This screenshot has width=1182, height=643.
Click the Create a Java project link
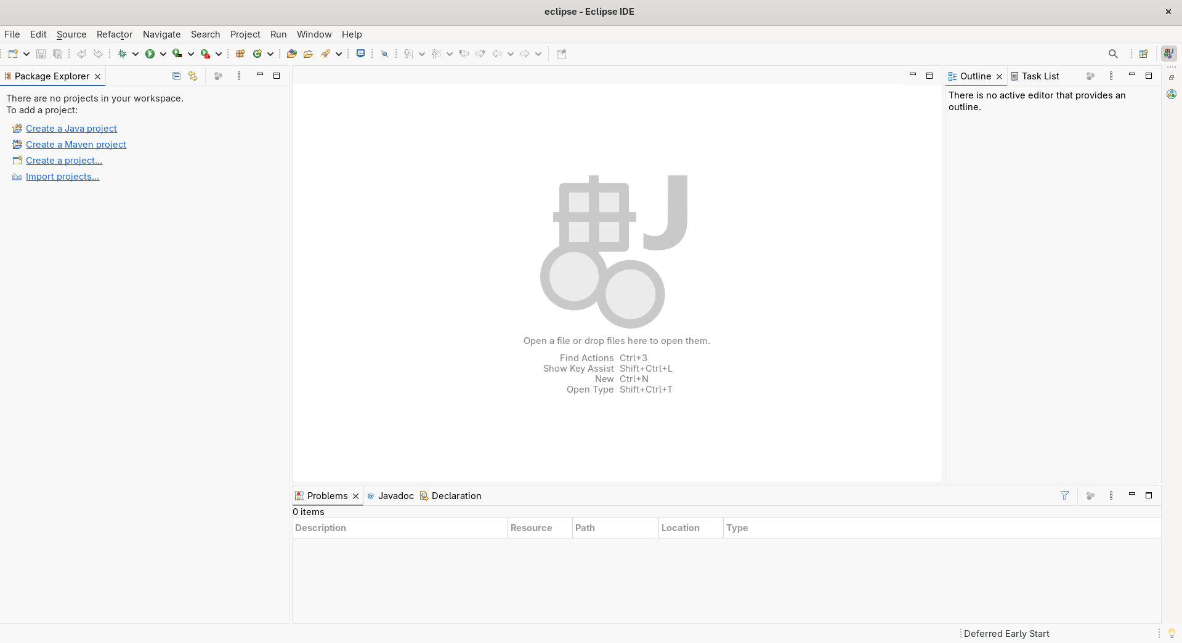[x=71, y=129]
